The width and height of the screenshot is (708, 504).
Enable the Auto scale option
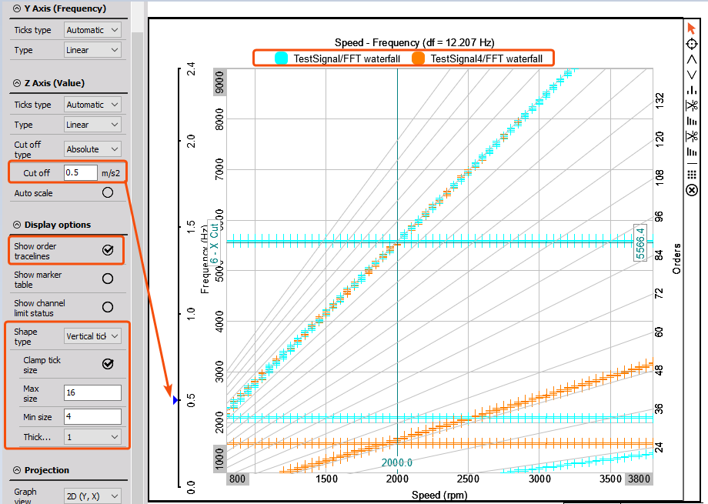pyautogui.click(x=108, y=193)
